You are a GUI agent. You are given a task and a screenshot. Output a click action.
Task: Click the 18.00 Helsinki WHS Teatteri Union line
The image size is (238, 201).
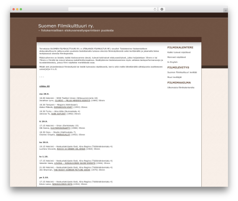coord(69,98)
